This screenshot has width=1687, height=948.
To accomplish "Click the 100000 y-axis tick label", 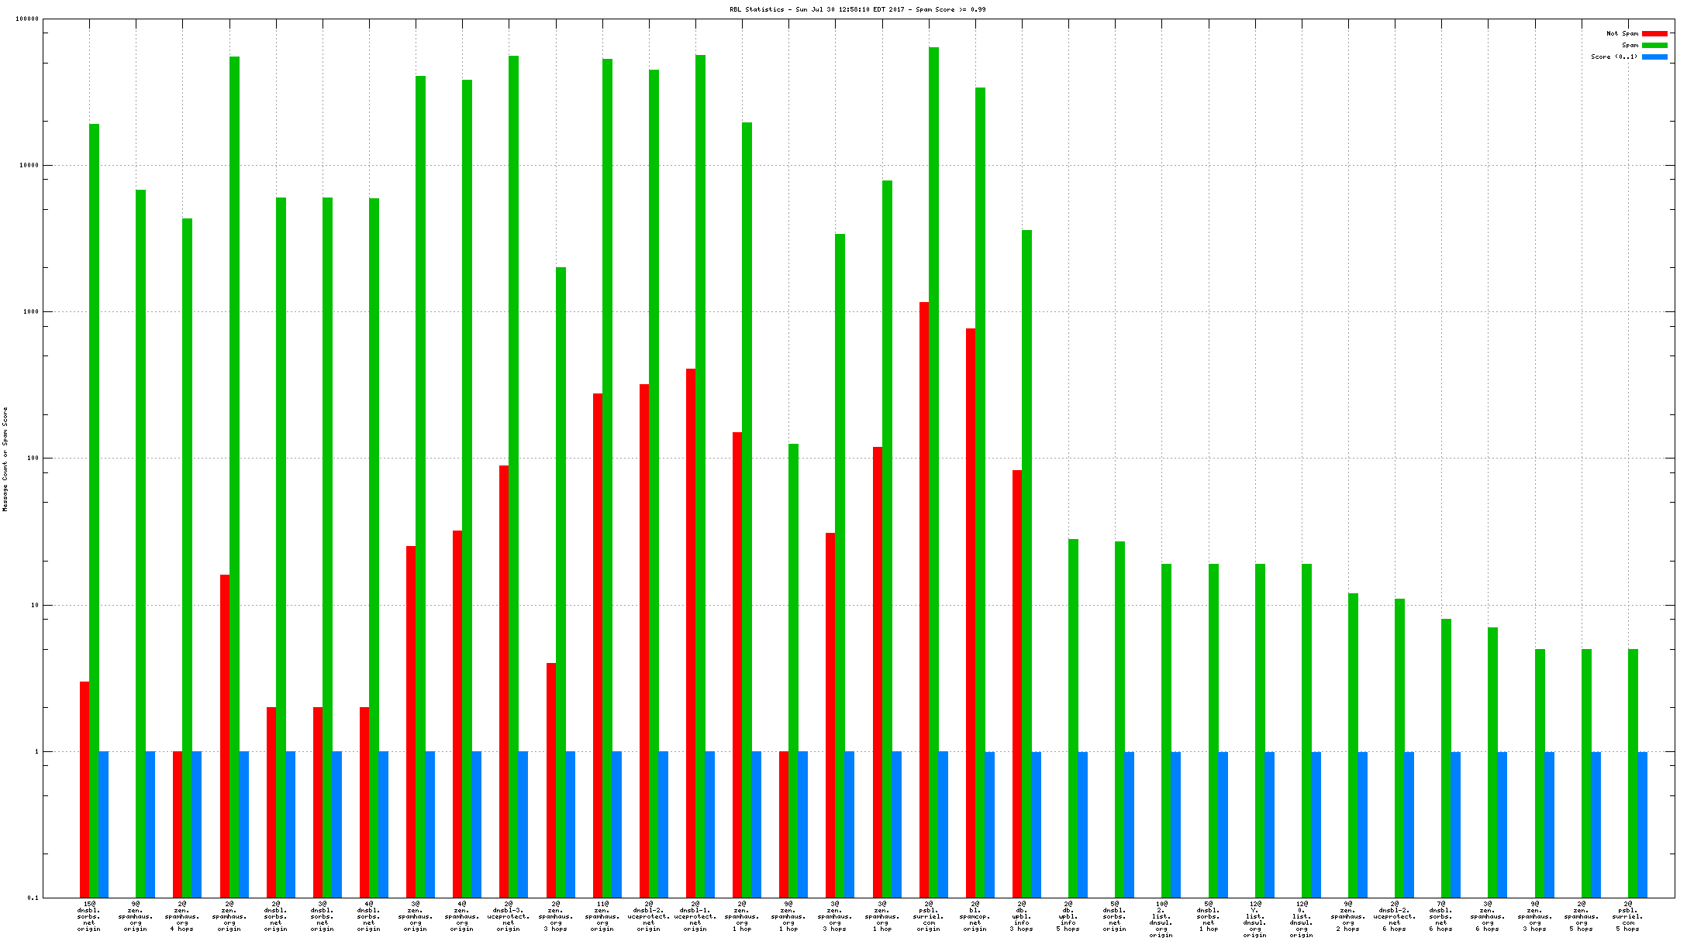I will click(x=26, y=19).
